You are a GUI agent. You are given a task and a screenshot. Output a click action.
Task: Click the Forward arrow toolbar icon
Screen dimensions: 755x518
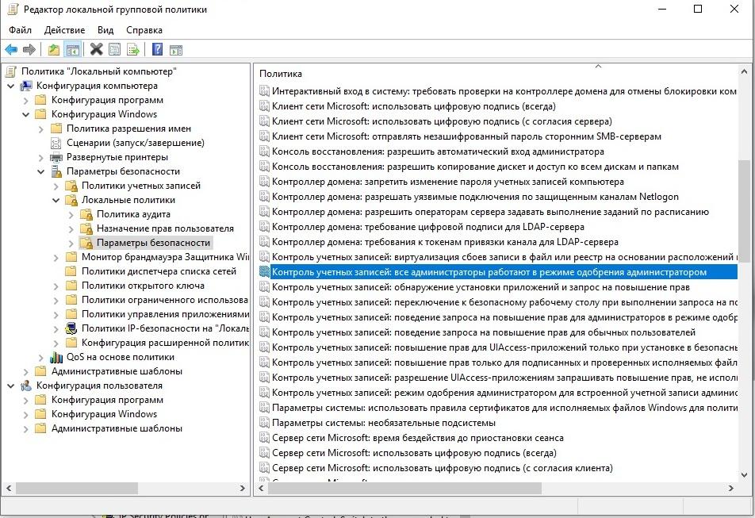pos(29,50)
